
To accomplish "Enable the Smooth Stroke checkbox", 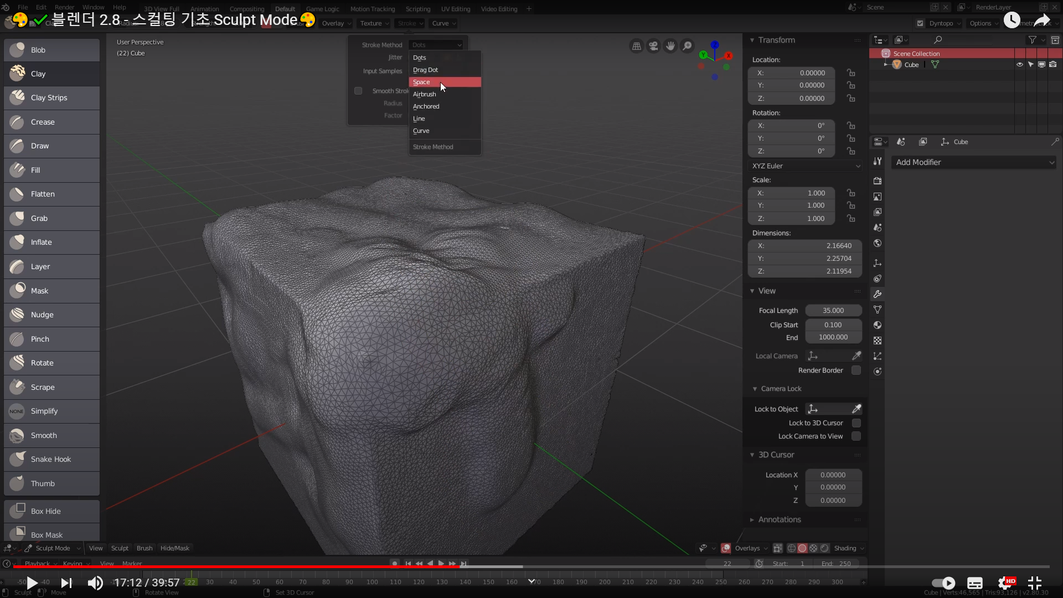I will point(358,91).
